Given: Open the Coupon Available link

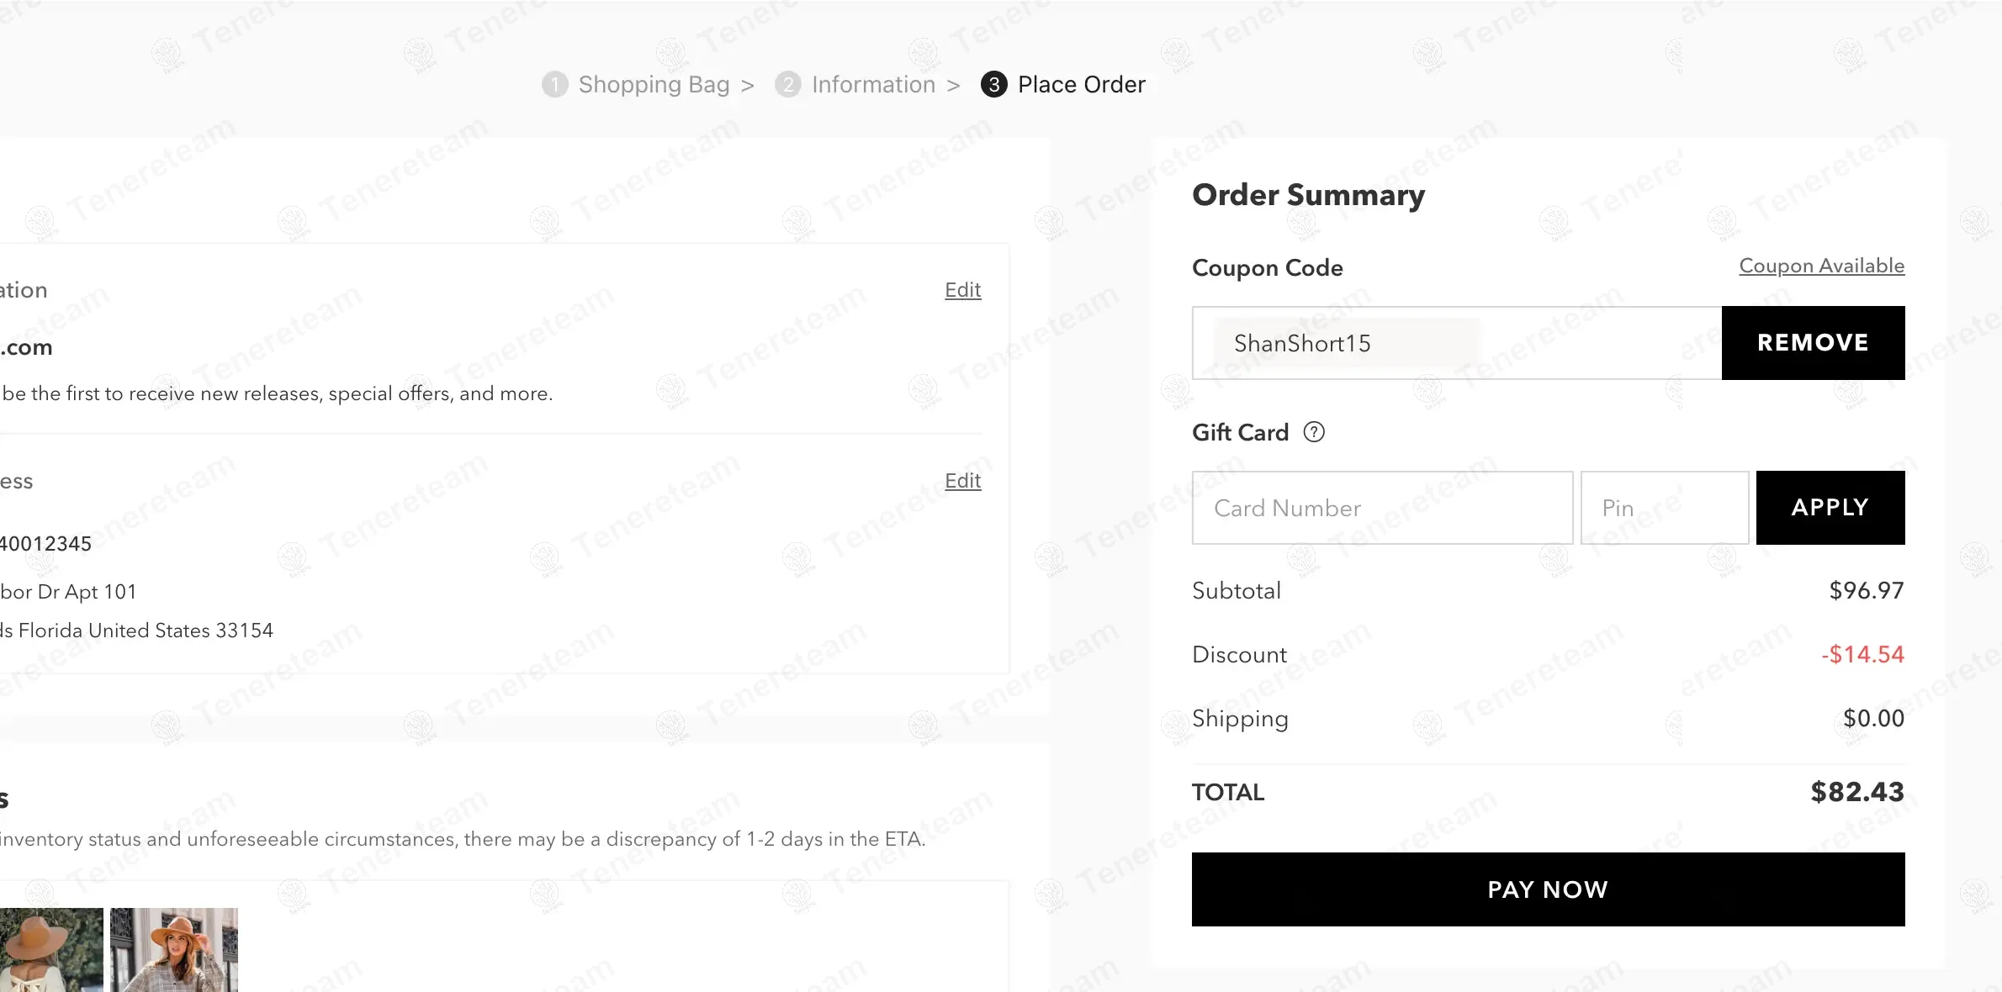Looking at the screenshot, I should click(1821, 266).
